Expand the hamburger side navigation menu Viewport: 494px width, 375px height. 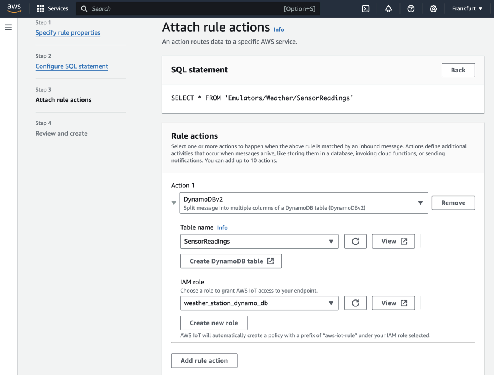click(x=8, y=27)
